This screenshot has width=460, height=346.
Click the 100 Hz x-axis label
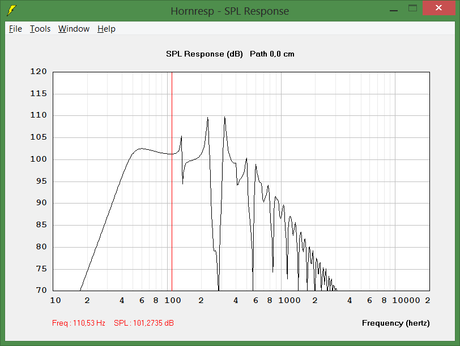[172, 300]
